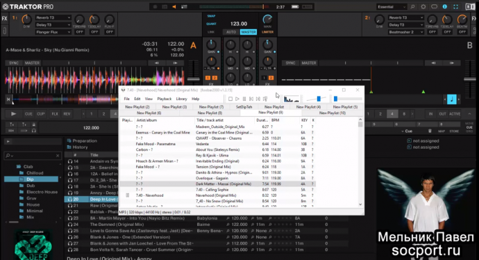Click the Traktor Pro logo
Viewport: 479px width, 260px height.
point(28,7)
